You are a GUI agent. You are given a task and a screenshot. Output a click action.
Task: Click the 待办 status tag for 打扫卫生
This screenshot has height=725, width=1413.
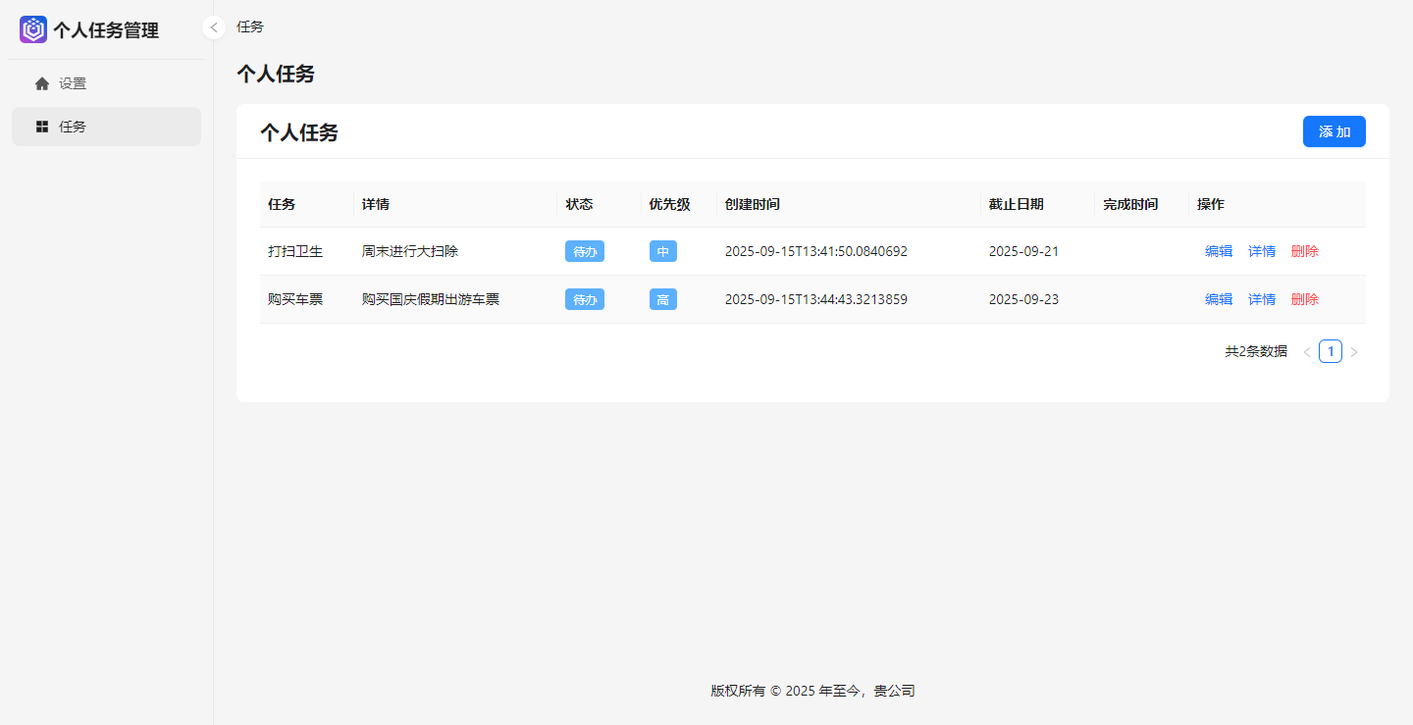(x=584, y=251)
